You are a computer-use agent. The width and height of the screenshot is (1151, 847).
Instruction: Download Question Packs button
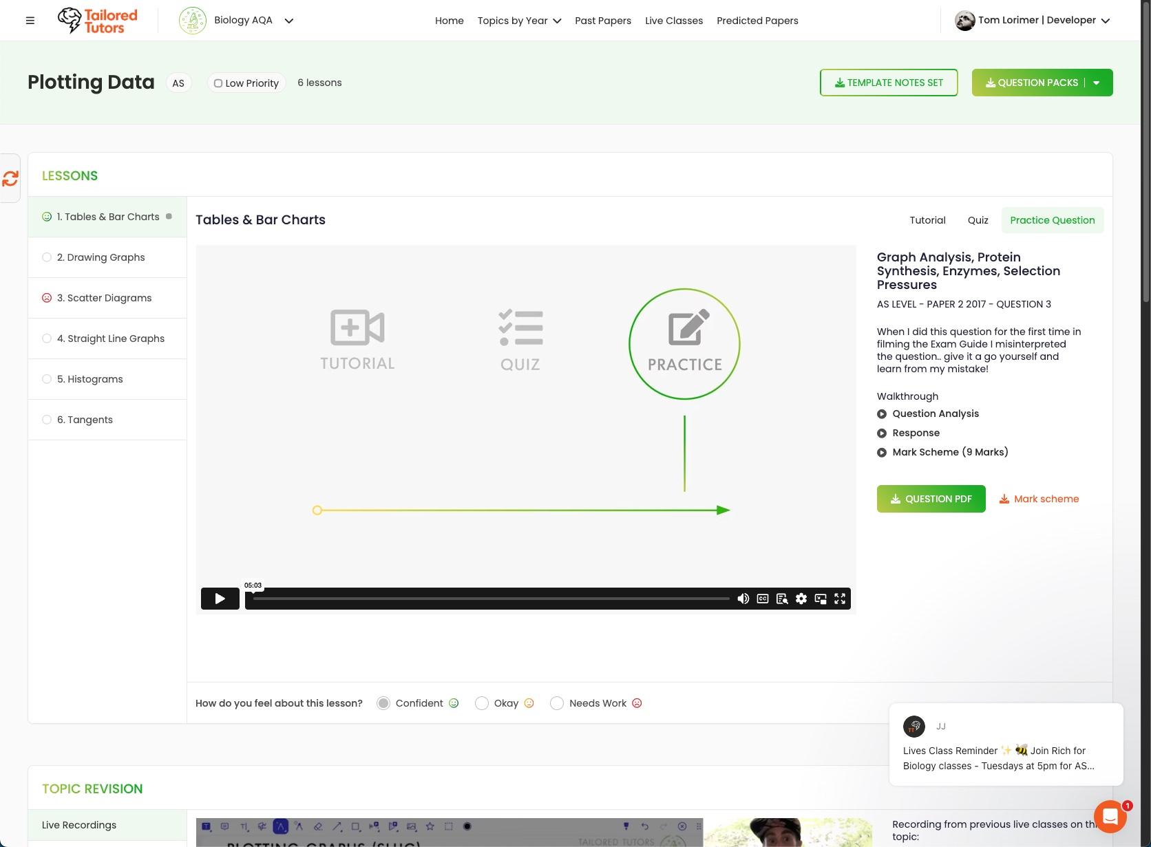(1032, 83)
